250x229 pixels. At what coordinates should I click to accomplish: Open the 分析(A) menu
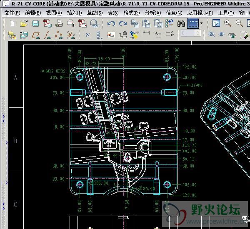tap(153, 13)
